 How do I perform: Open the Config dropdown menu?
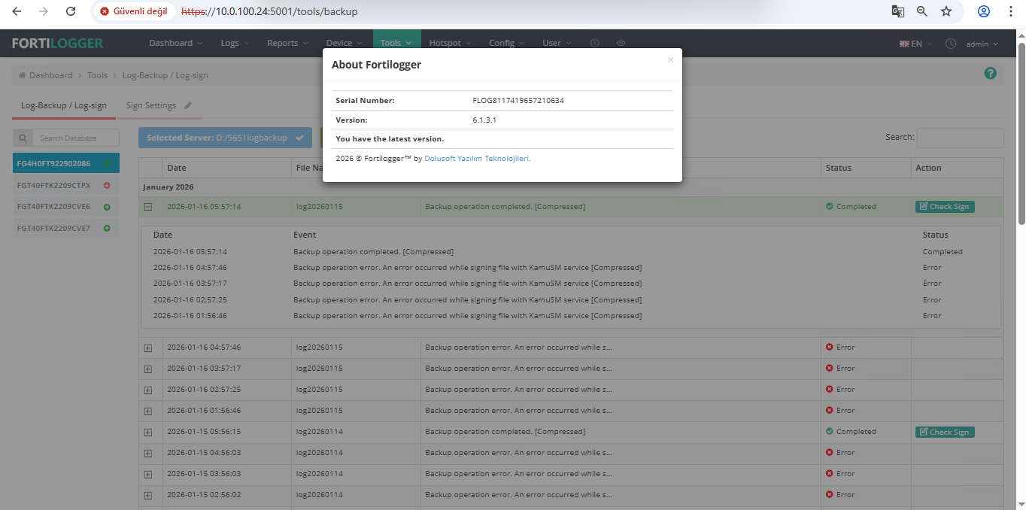[508, 43]
